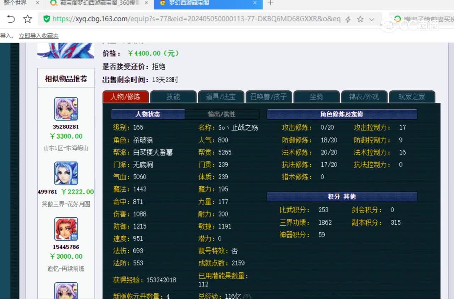The width and height of the screenshot is (454, 299).
Task: Open the 技能 tab
Action: click(x=173, y=97)
